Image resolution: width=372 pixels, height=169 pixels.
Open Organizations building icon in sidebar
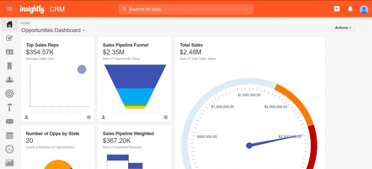click(x=9, y=66)
